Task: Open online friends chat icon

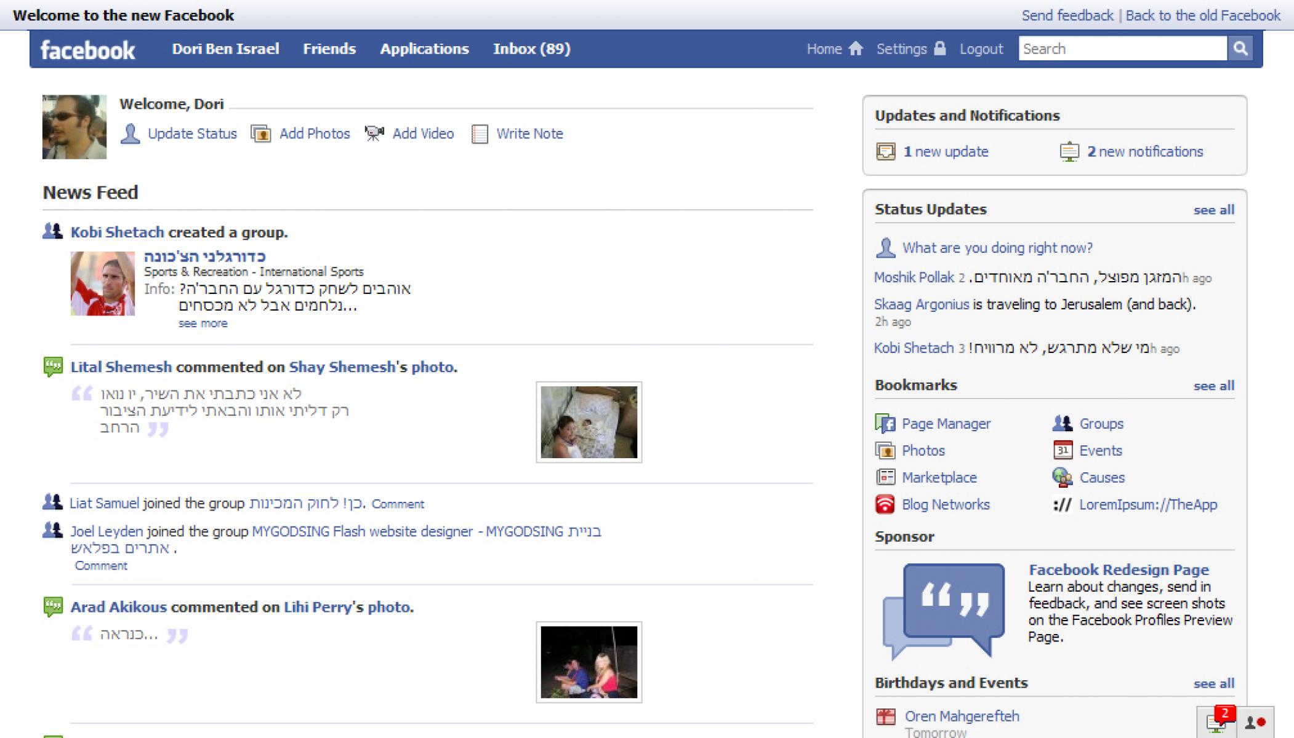Action: tap(1255, 722)
